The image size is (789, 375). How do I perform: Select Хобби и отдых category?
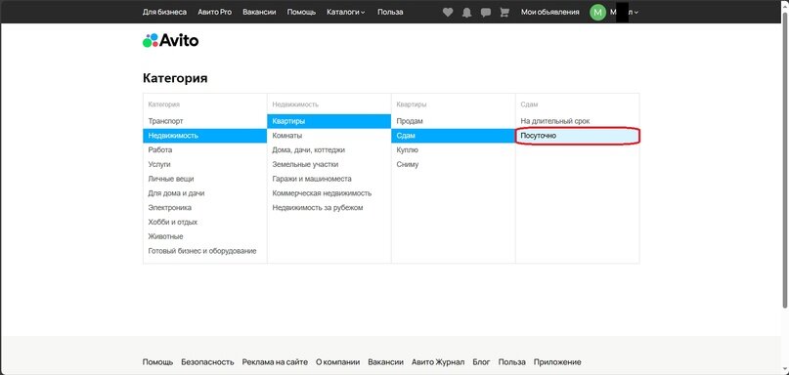tap(204, 222)
